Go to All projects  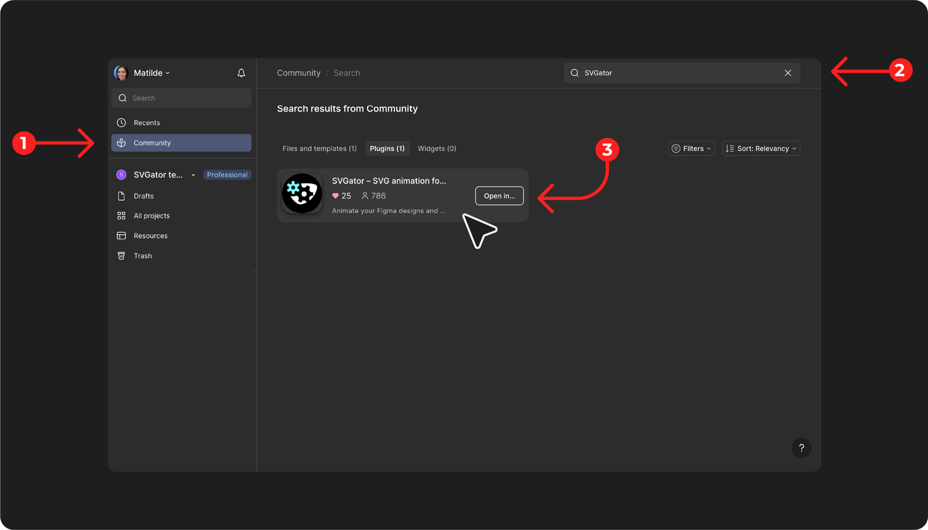[151, 216]
